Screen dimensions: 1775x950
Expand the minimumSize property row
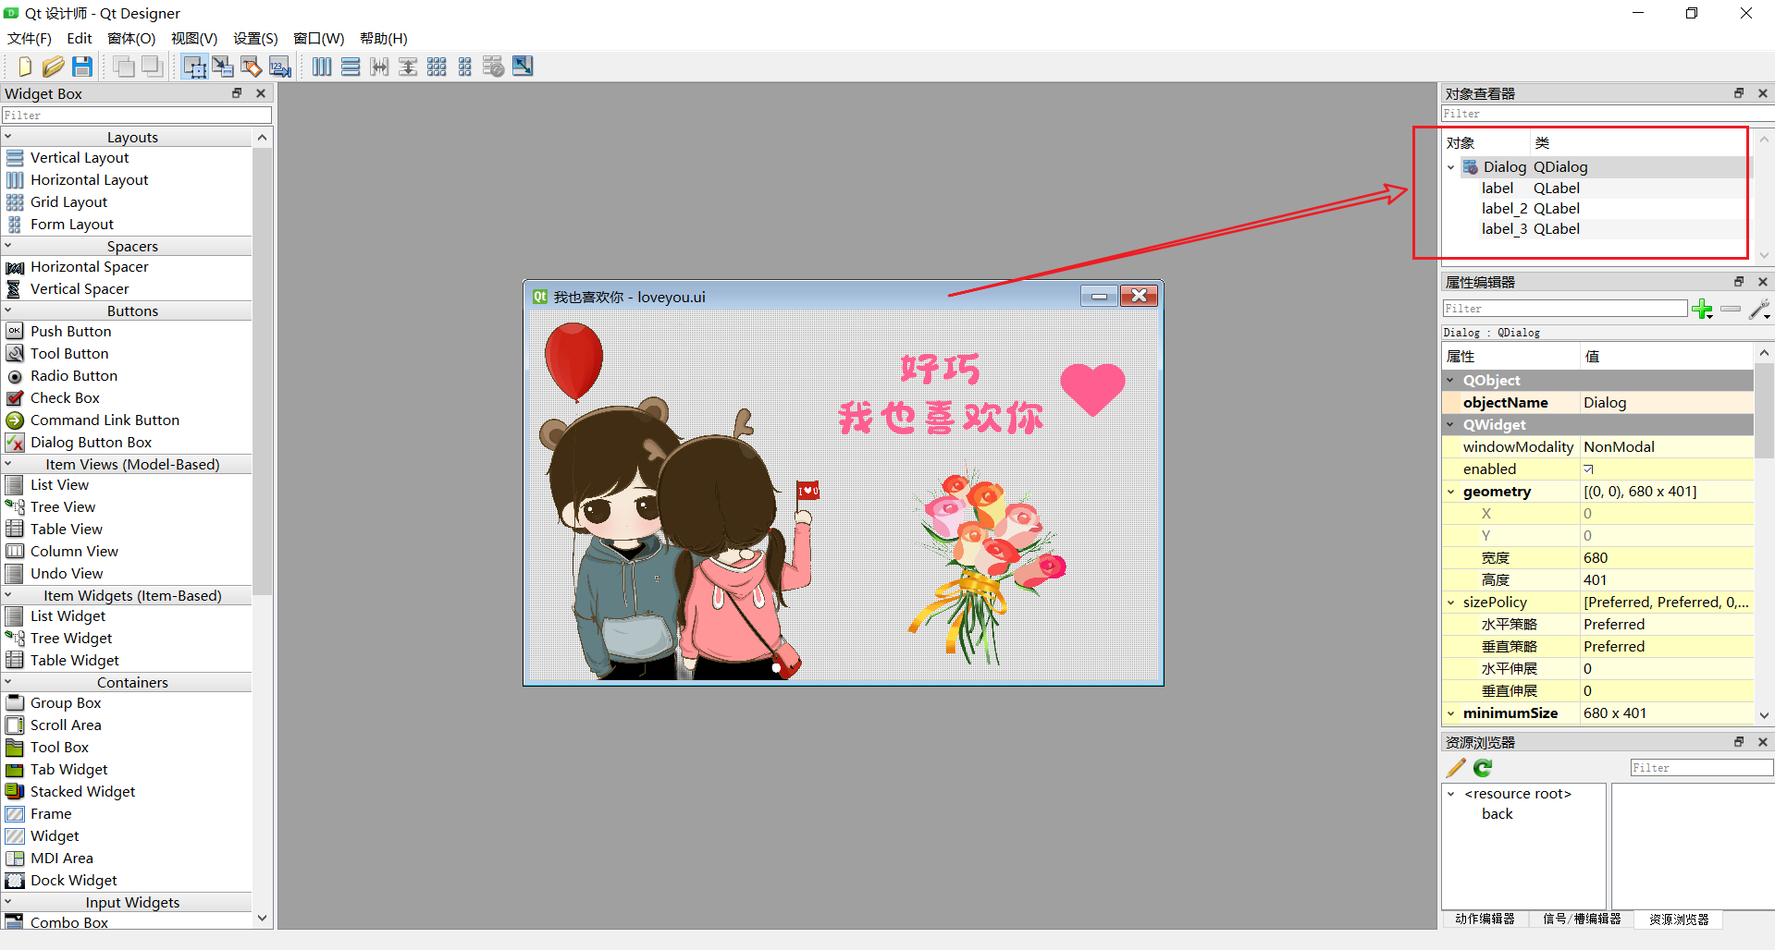tap(1450, 713)
